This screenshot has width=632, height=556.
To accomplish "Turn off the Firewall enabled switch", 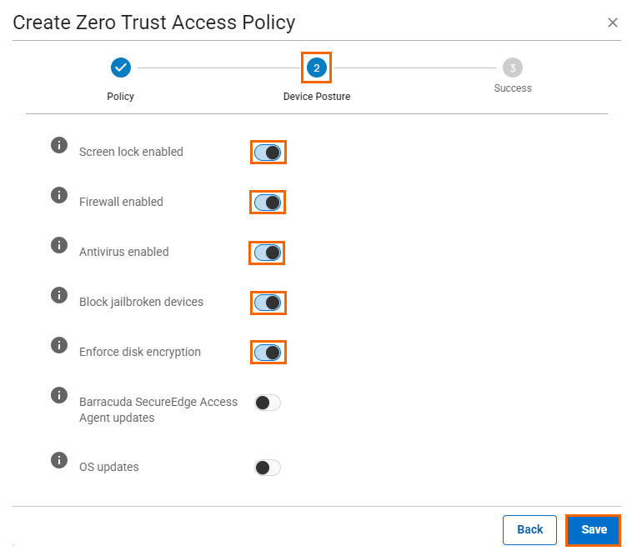I will [268, 203].
